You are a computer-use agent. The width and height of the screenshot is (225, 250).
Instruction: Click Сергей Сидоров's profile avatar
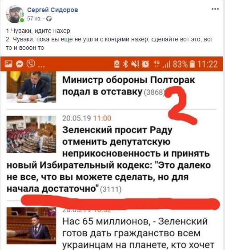[15, 14]
